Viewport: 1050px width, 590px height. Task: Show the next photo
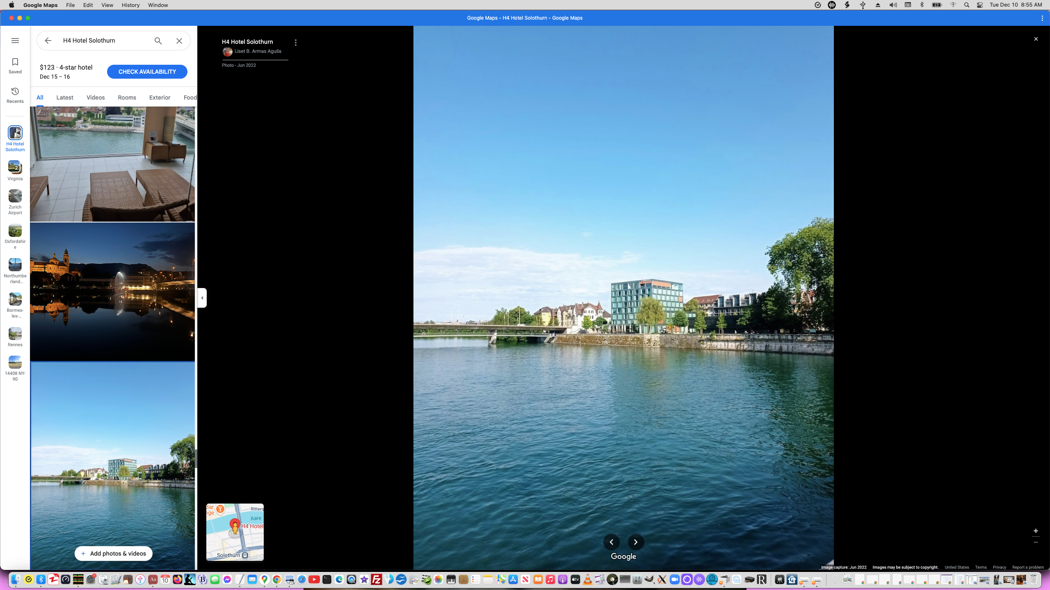click(x=636, y=542)
